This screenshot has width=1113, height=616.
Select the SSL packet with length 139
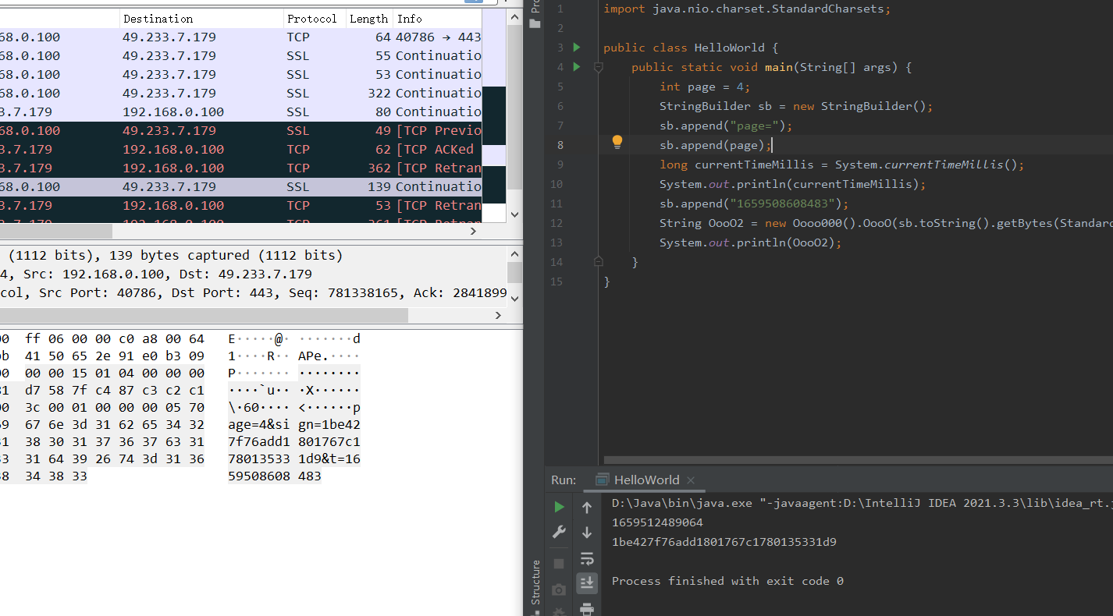click(234, 186)
